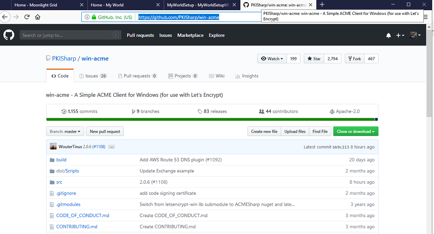Expand commit message ellipsis
The height and width of the screenshot is (234, 434).
coord(111,147)
